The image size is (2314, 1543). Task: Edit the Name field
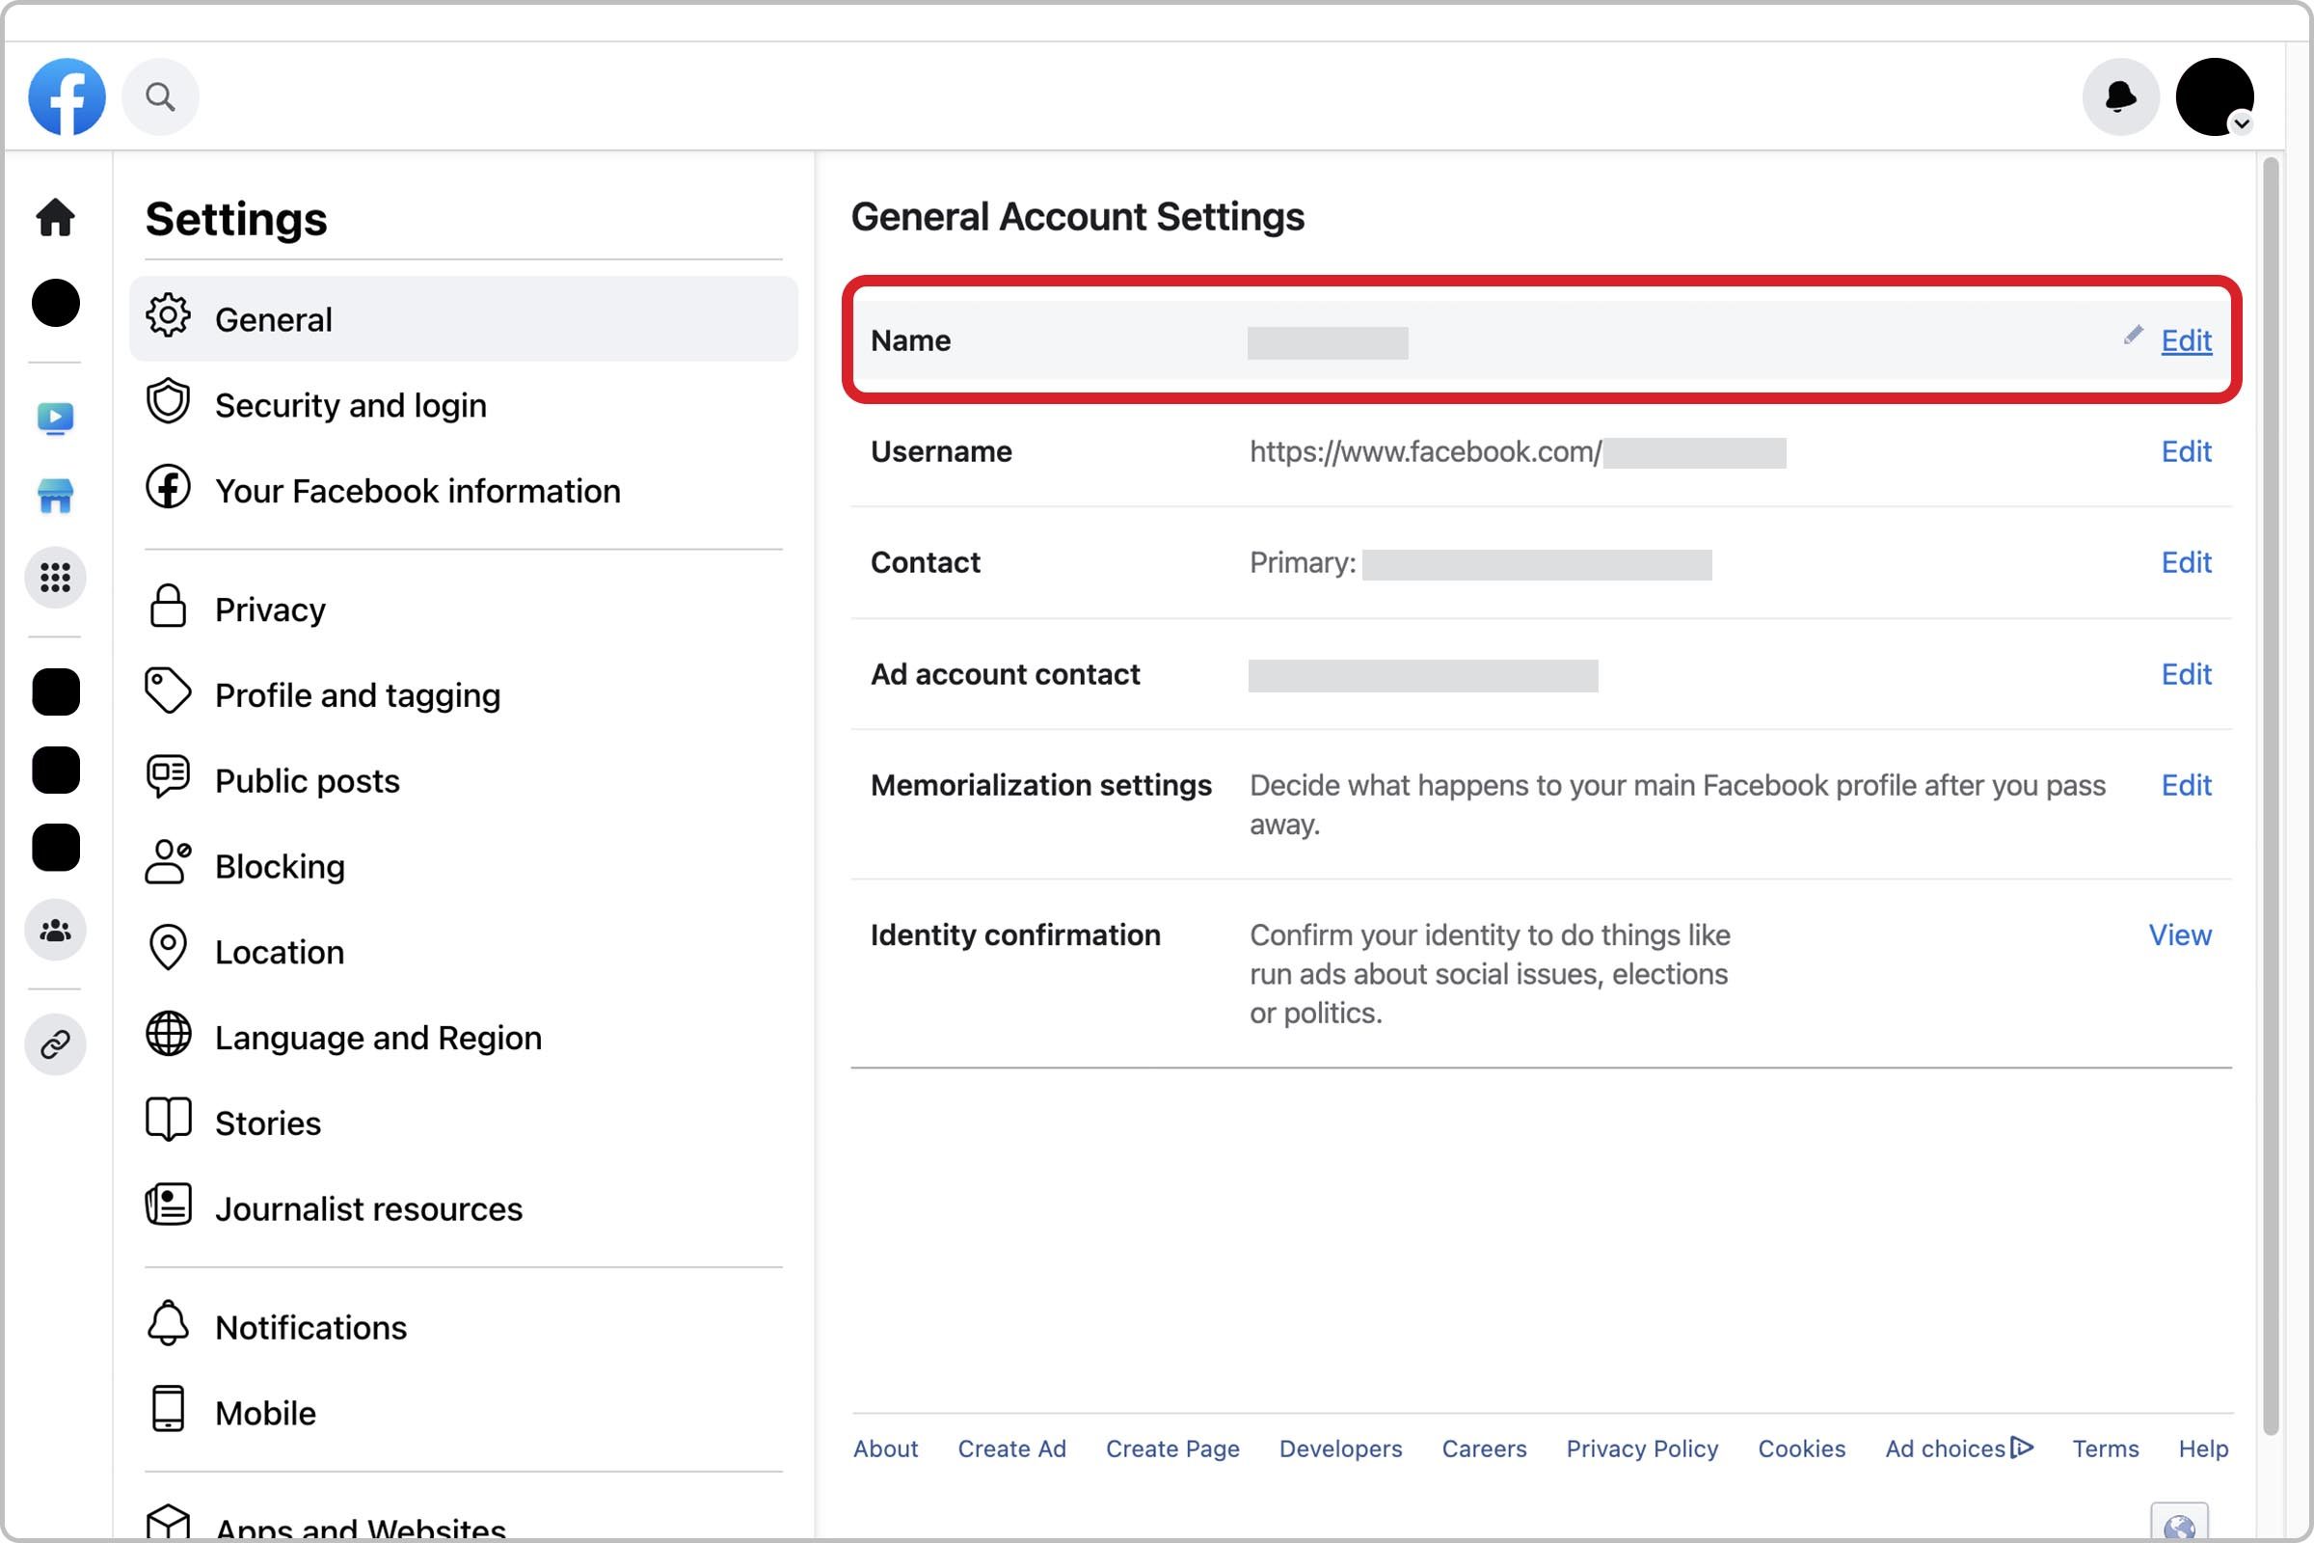coord(2186,340)
